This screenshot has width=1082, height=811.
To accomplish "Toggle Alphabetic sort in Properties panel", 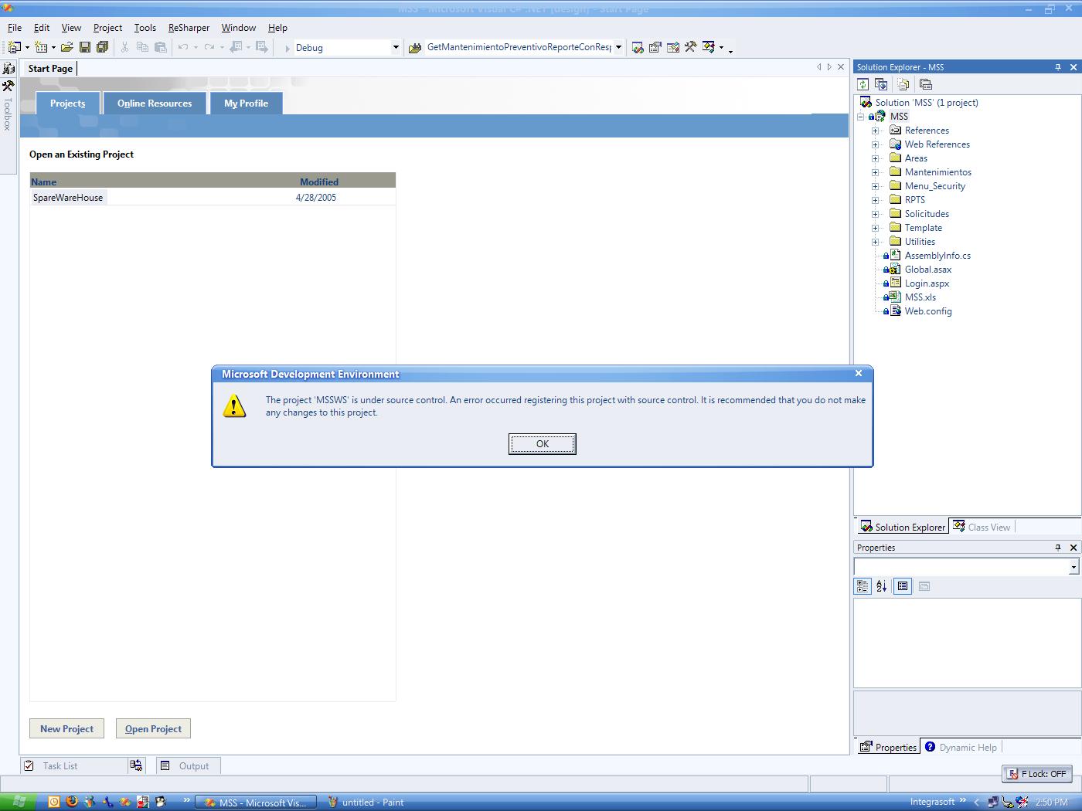I will tap(881, 586).
